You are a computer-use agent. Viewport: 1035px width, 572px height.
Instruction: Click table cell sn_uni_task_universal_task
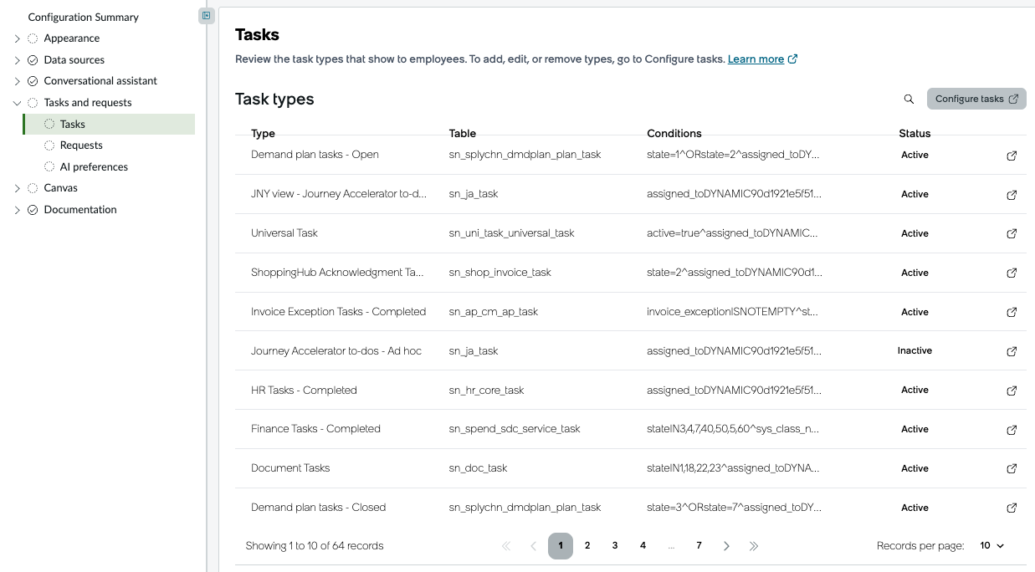point(511,233)
